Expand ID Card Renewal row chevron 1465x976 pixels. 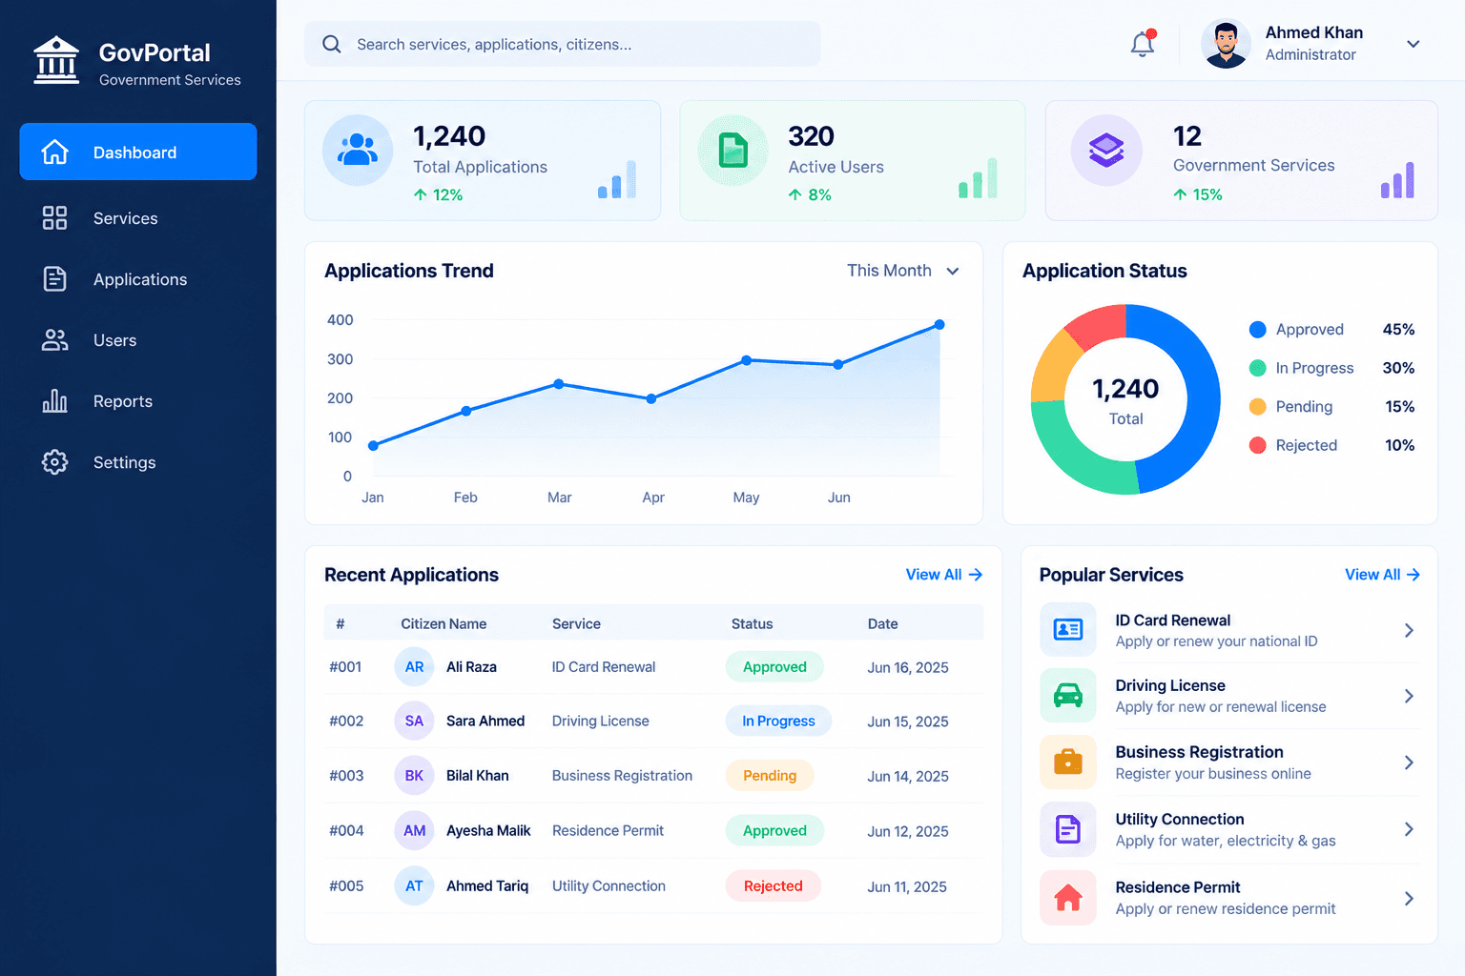tap(1409, 630)
